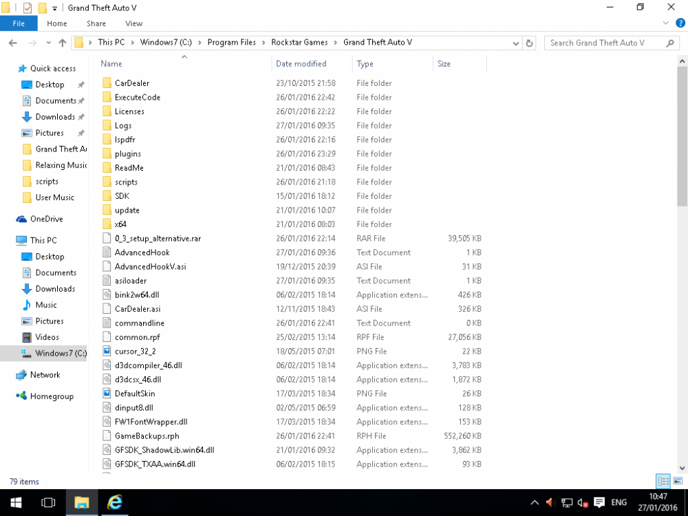Select the SDK folder icon

pyautogui.click(x=107, y=195)
